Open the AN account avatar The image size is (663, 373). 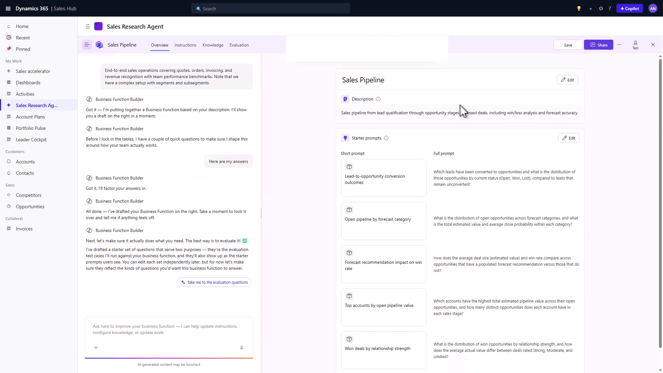(x=653, y=9)
